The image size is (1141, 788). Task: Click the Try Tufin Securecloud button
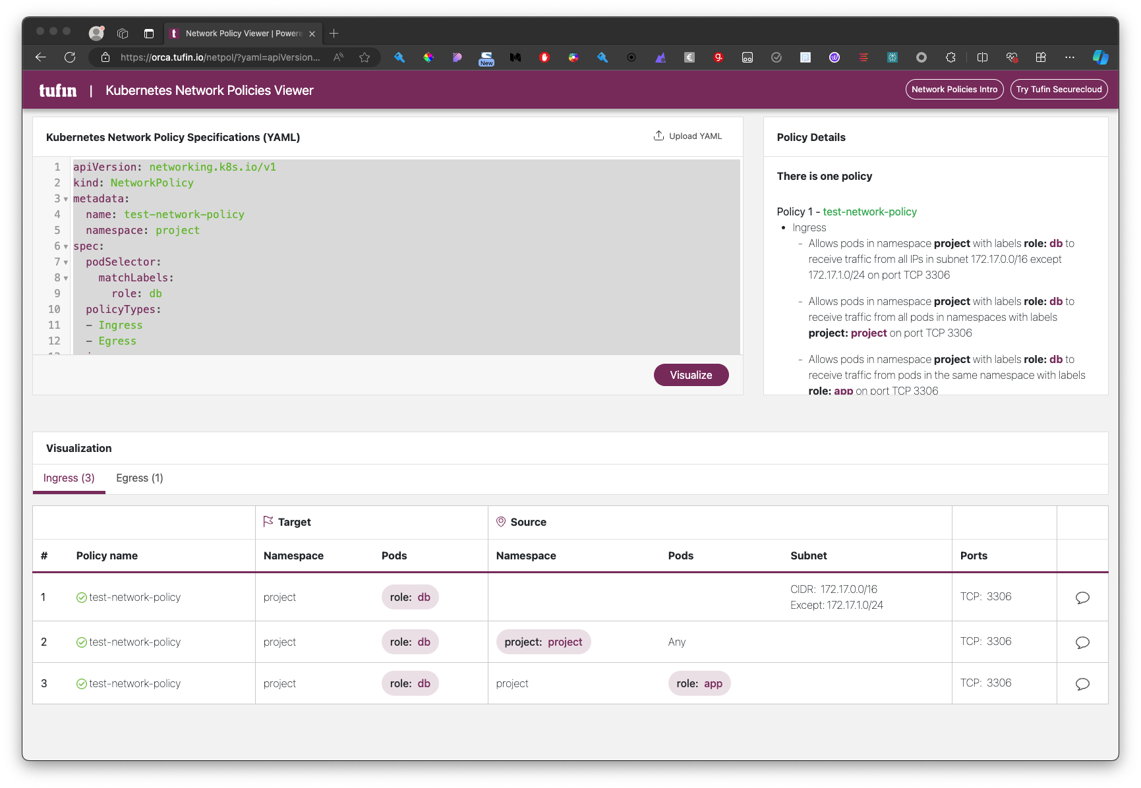1059,90
